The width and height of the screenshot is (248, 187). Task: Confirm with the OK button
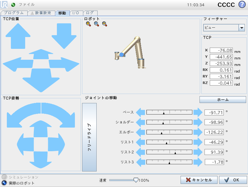233,180
